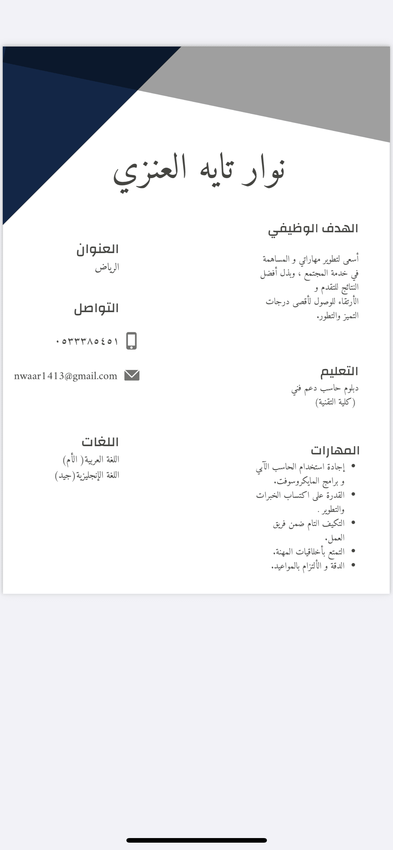
Task: Select the اللغة العربية (الأم) line
Action: [x=91, y=459]
